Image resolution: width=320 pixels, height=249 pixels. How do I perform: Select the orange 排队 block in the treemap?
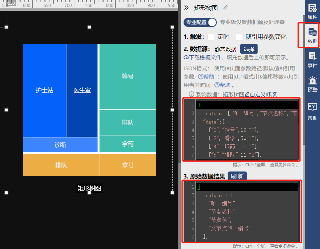[x=61, y=165]
